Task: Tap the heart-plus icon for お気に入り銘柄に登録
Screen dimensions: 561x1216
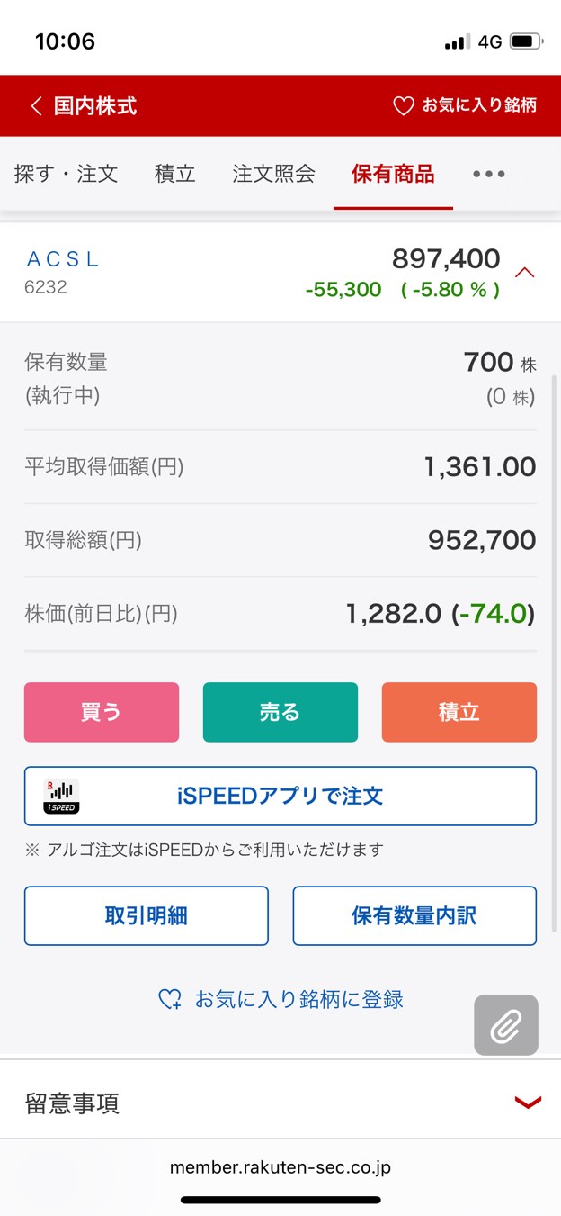Action: coord(170,999)
